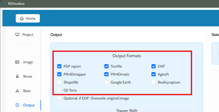The height and width of the screenshot is (112, 219).
Task: Uncheck the PIX4Dmapper checkbox
Action: tap(59, 74)
